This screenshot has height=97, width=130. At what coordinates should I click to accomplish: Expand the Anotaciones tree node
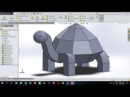coord(1,35)
